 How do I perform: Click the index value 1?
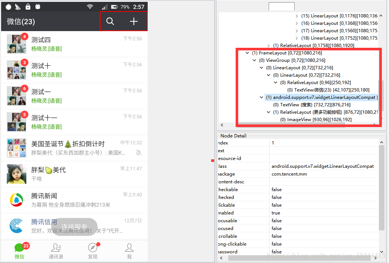pyautogui.click(x=273, y=143)
